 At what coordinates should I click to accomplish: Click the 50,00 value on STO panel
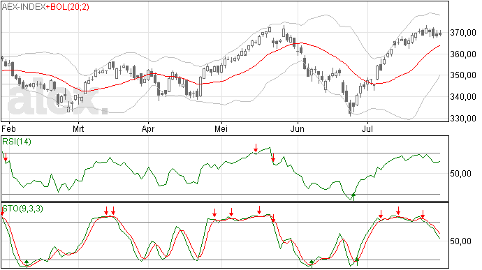[460, 241]
